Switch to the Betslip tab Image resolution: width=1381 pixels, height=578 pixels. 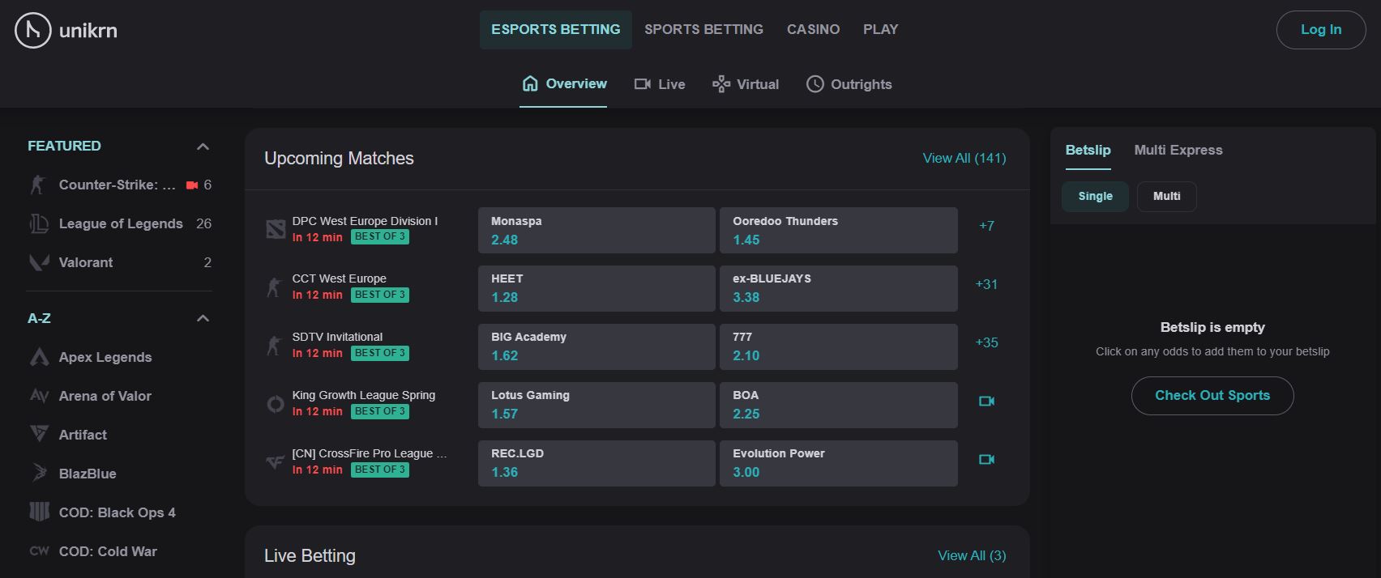[1088, 151]
